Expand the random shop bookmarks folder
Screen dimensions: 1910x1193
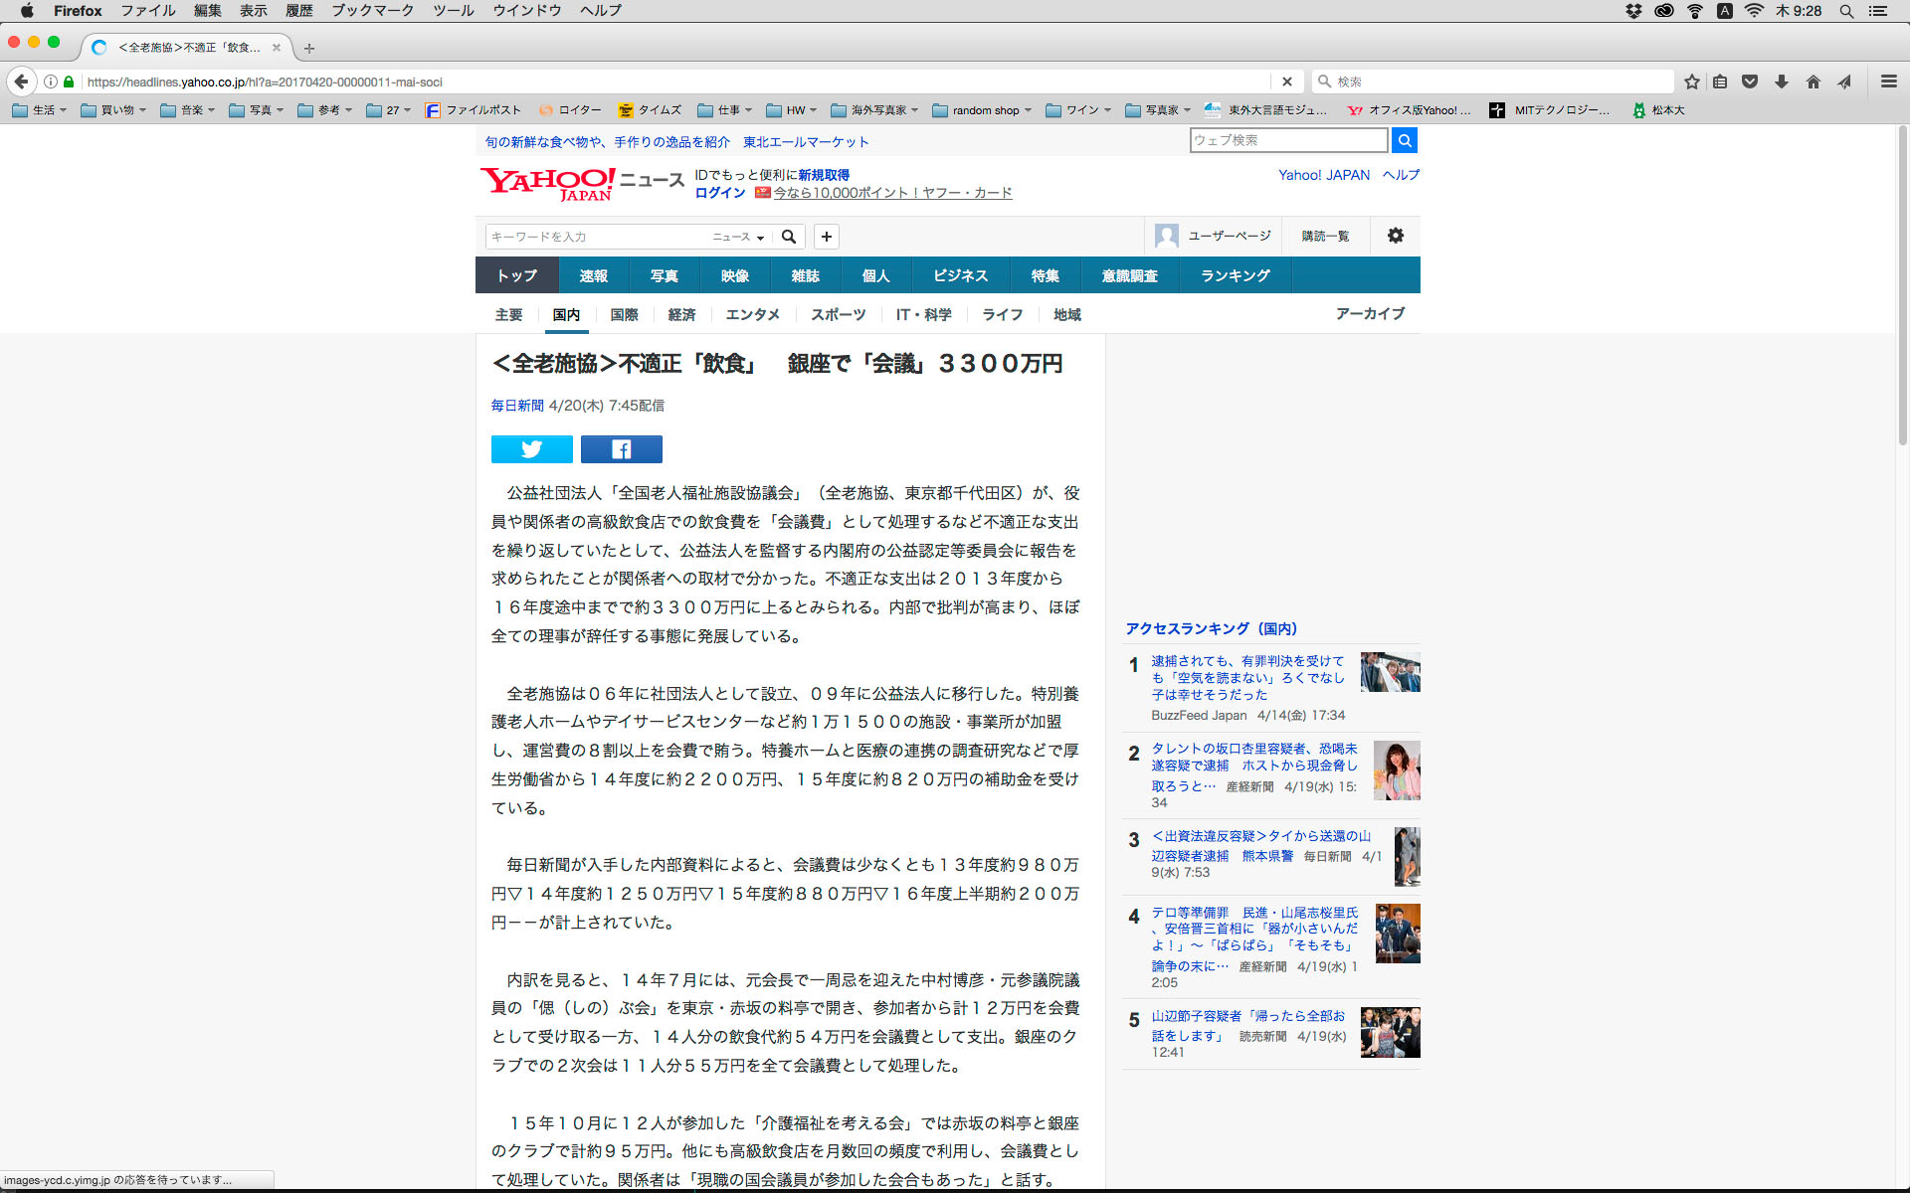tap(983, 110)
